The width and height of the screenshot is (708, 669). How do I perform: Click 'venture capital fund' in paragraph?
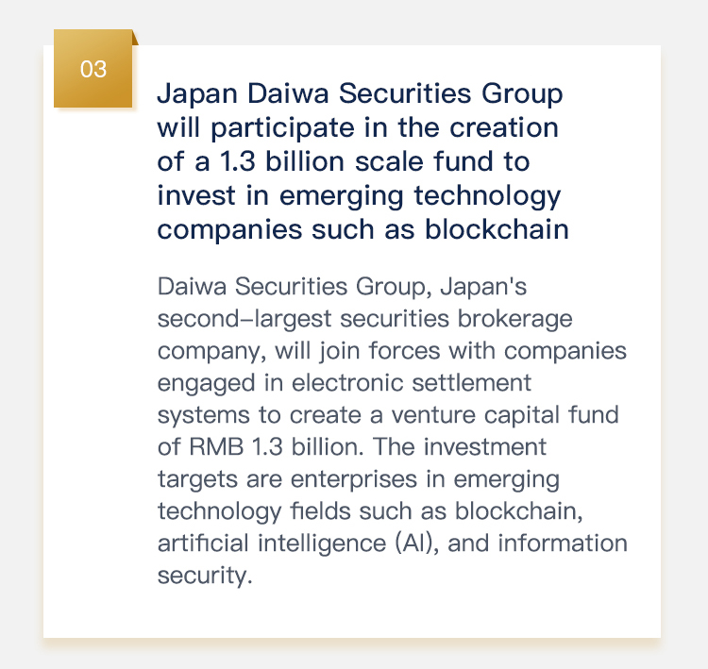[x=505, y=415]
